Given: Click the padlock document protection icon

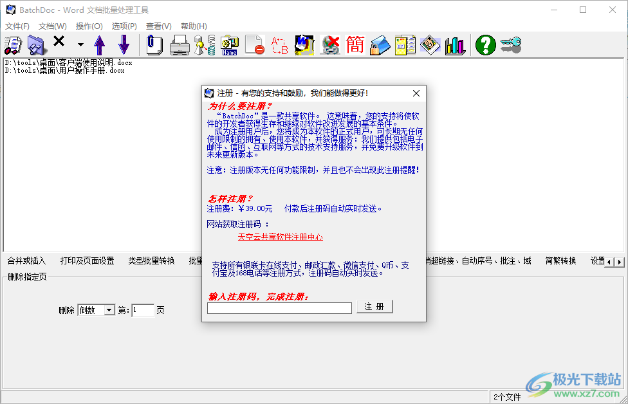Looking at the screenshot, I should tap(380, 45).
